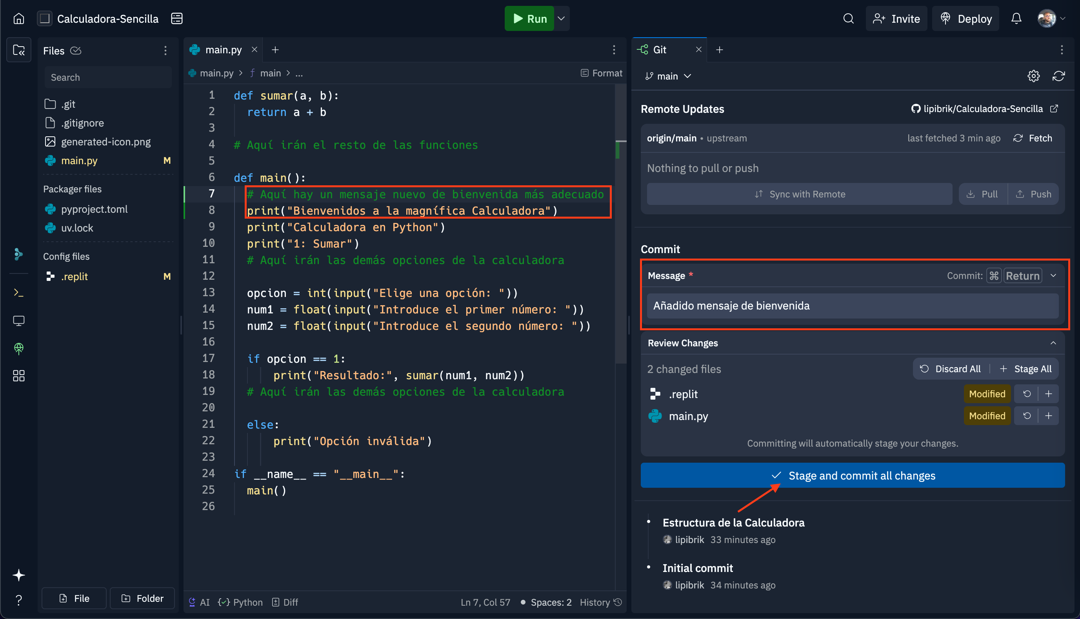Screen dimensions: 1080x619
Task: Open the Run button dropdown arrow
Action: 561,19
